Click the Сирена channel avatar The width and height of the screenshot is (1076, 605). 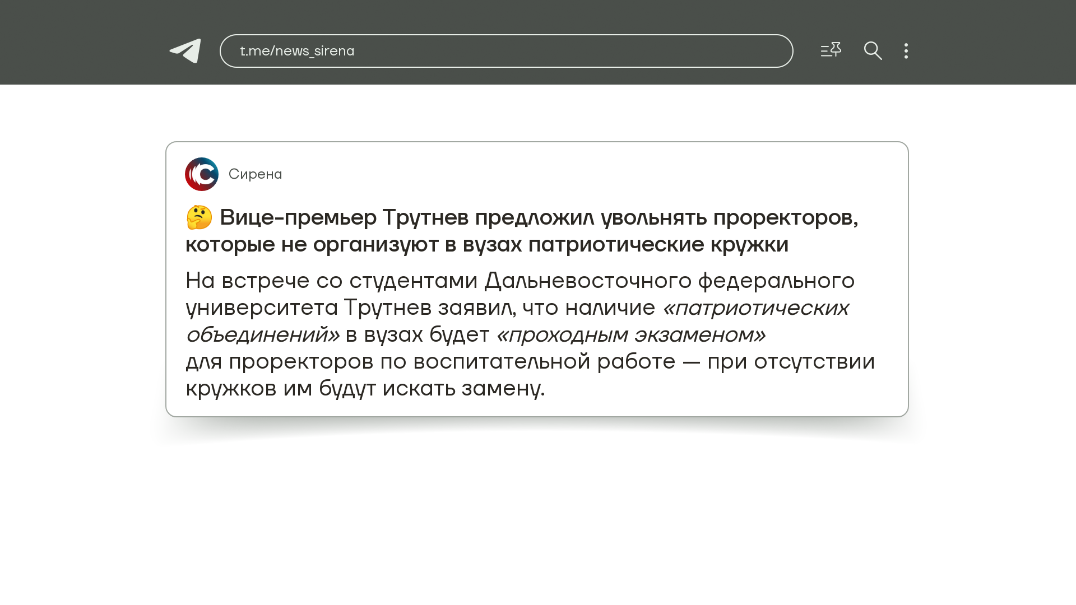tap(202, 174)
